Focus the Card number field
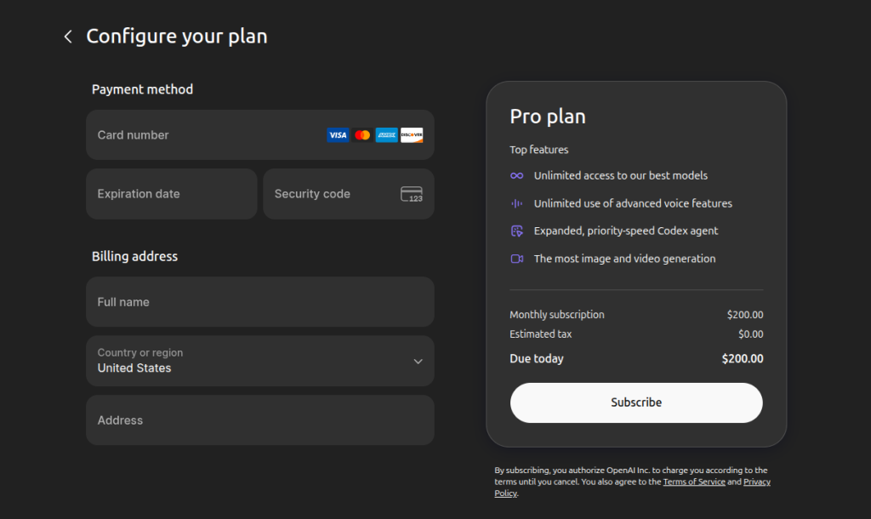871x519 pixels. (204, 135)
